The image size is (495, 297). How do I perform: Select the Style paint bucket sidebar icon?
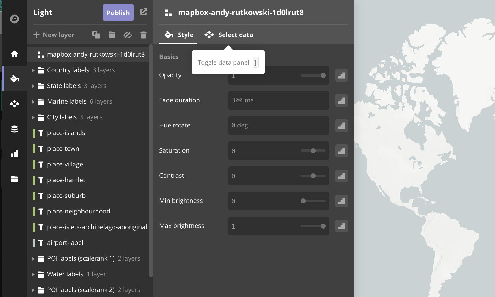[x=14, y=78]
